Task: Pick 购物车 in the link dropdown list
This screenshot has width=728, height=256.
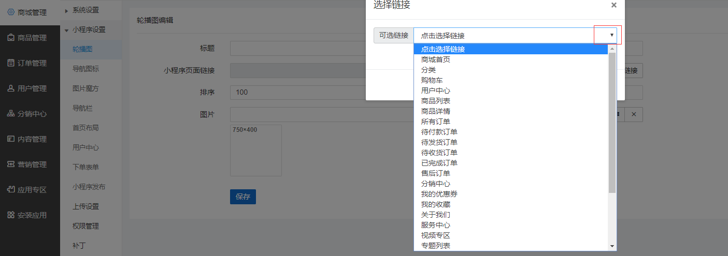Action: [432, 80]
